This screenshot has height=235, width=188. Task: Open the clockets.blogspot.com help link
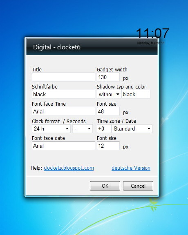tap(69, 168)
